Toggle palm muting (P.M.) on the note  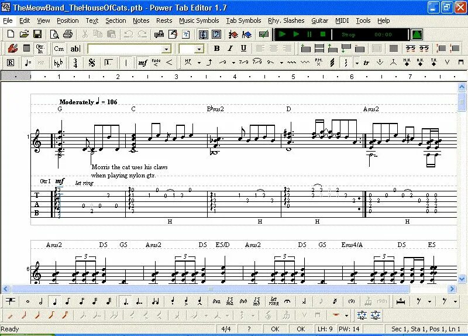tap(318, 62)
